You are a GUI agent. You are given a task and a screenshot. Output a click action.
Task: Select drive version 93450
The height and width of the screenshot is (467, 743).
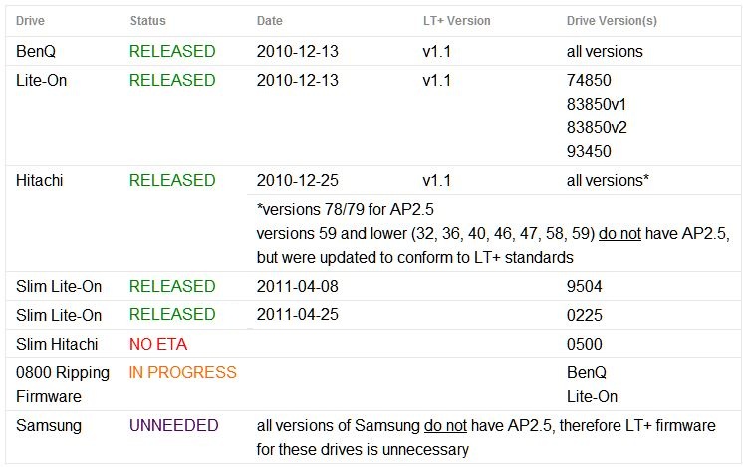pos(589,151)
